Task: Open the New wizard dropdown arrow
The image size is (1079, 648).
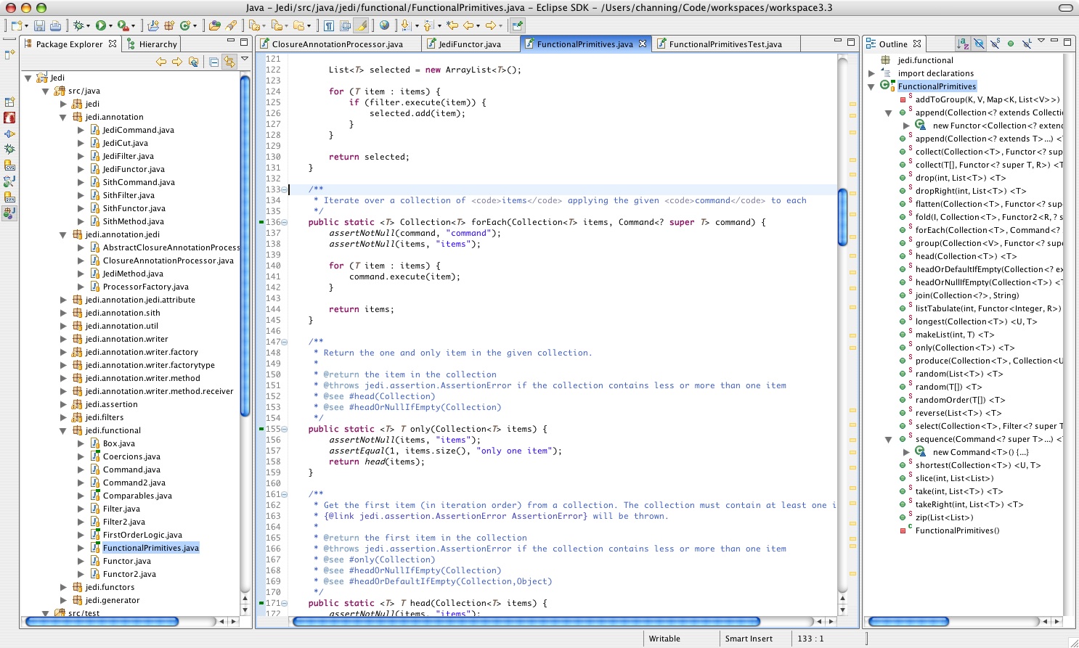Action: [27, 26]
